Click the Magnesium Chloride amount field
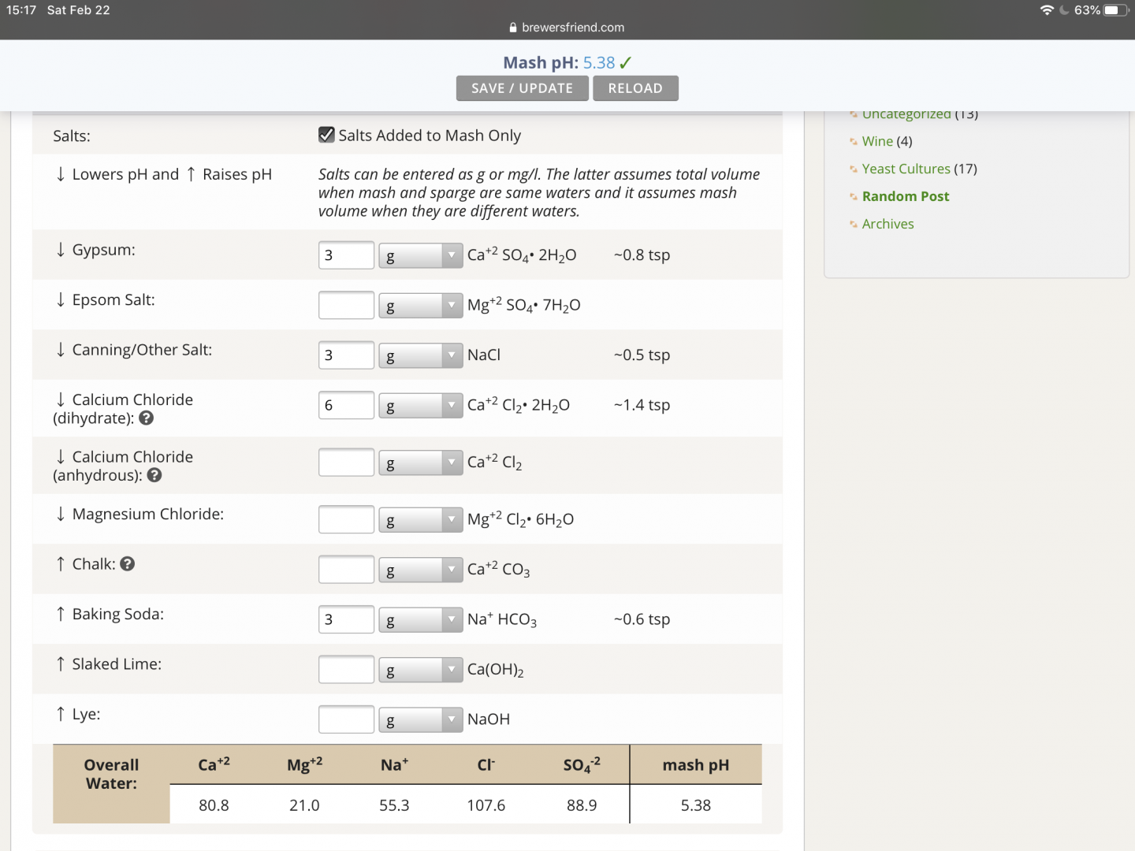This screenshot has width=1135, height=851. (346, 520)
